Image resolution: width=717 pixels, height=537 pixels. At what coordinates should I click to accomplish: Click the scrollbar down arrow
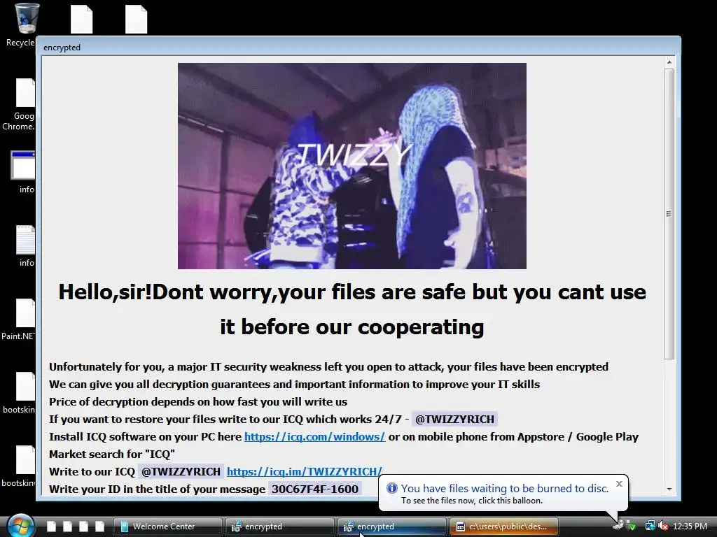(669, 489)
